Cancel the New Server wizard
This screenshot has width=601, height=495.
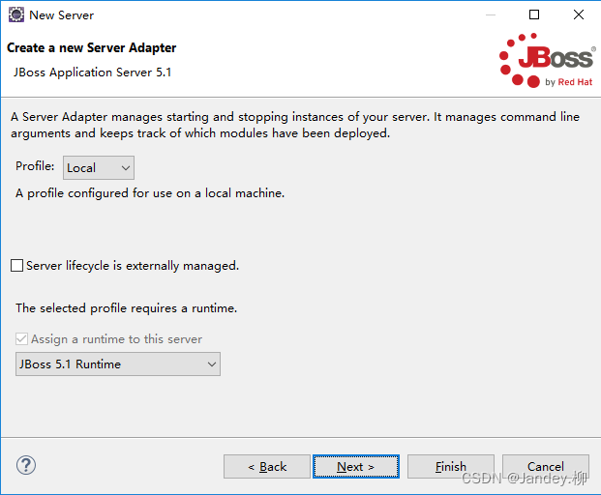546,467
